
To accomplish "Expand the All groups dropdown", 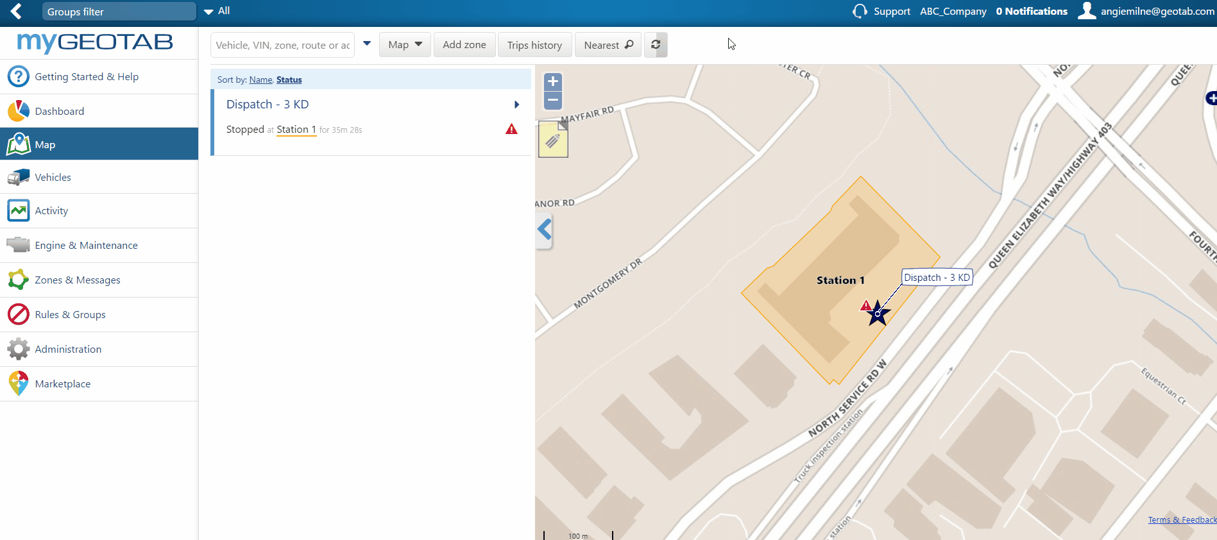I will [x=217, y=11].
